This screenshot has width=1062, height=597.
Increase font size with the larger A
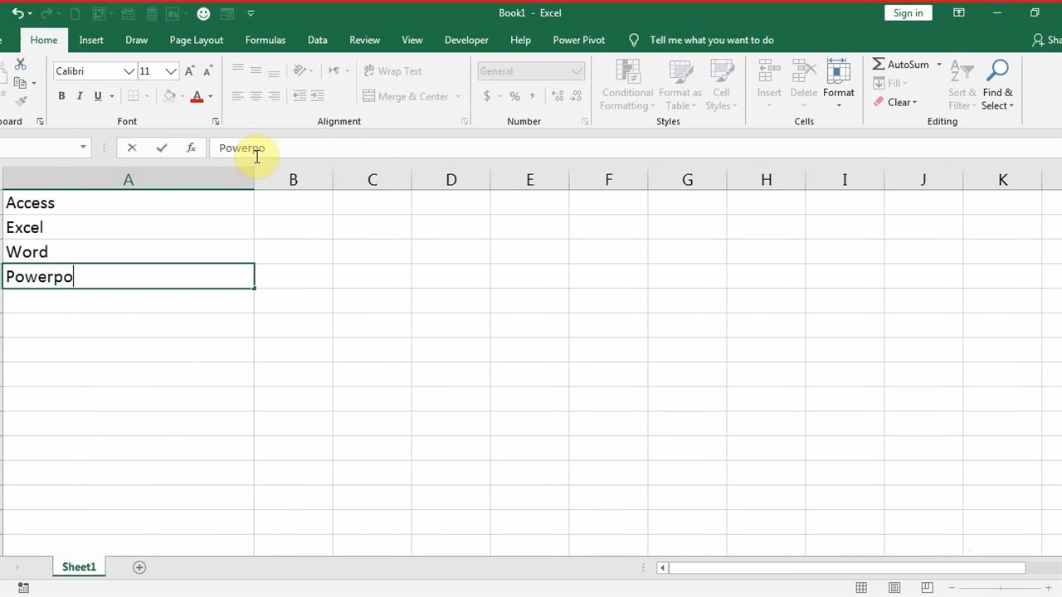point(190,71)
